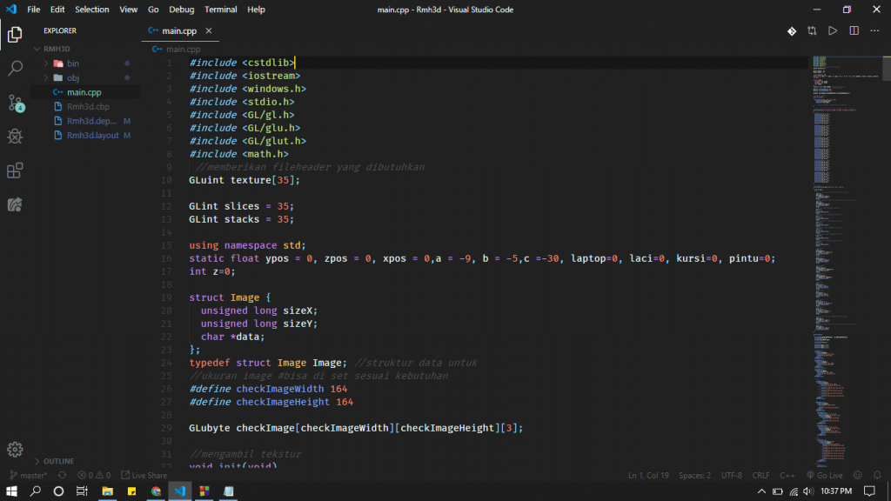891x501 pixels.
Task: Expand the obj folder
Action: coord(73,77)
